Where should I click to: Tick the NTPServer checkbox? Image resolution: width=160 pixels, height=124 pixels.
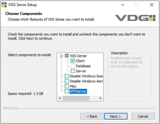click(67, 91)
